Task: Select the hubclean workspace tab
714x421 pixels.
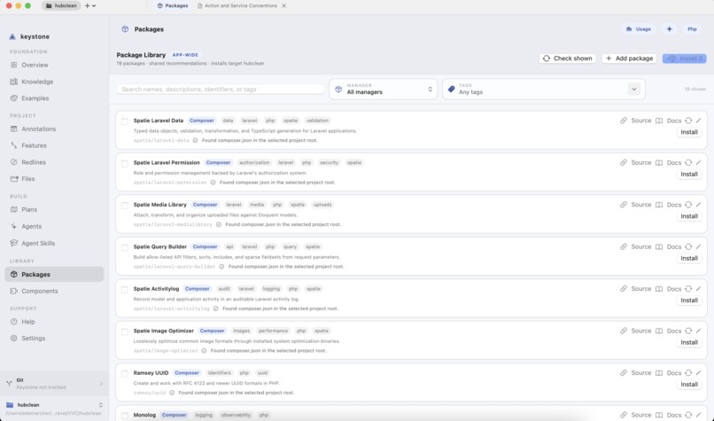Action: click(61, 6)
